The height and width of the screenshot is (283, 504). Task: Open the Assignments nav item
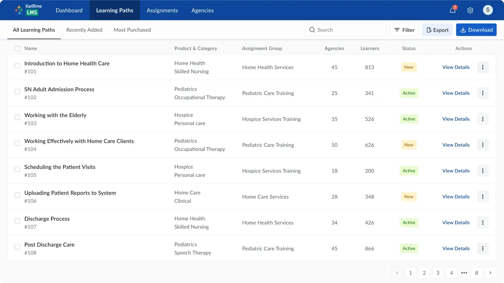(x=162, y=10)
